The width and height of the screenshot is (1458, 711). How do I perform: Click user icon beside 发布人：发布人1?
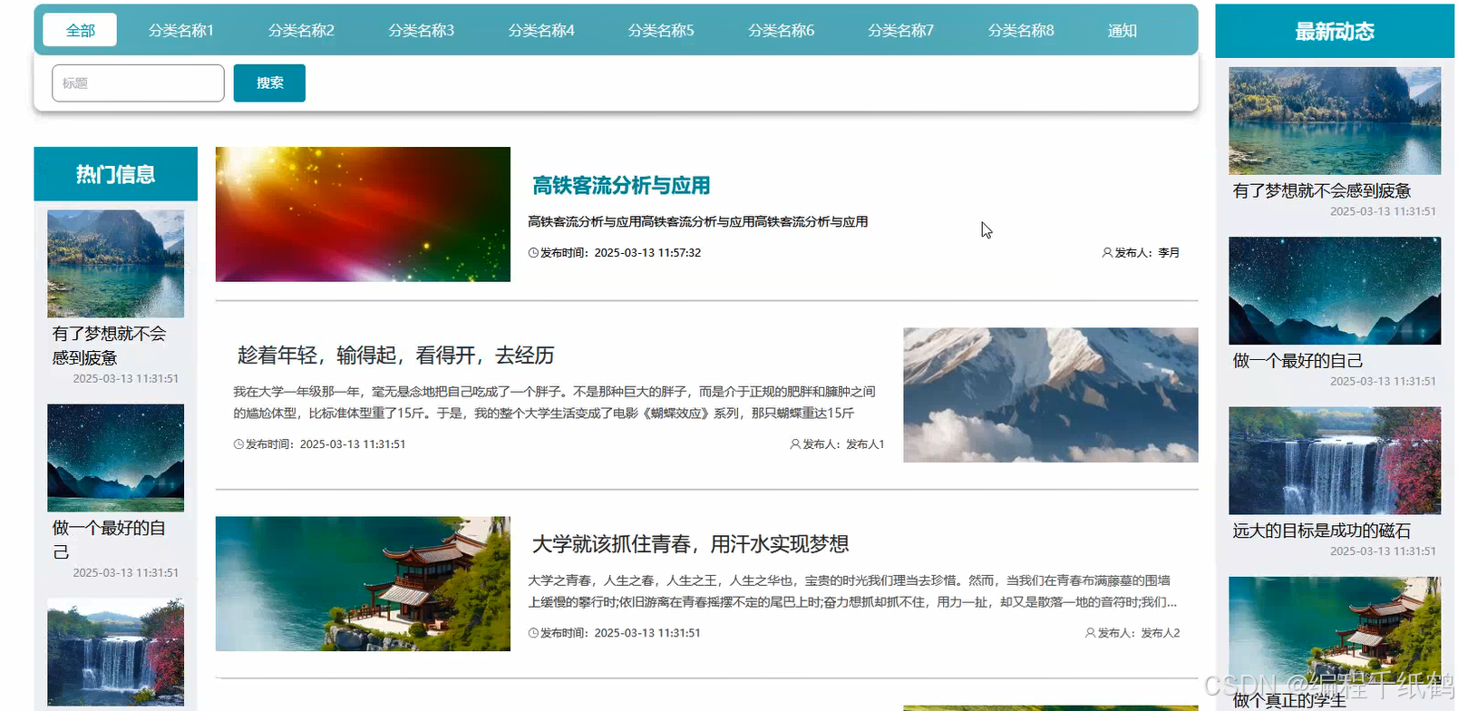[x=795, y=444]
